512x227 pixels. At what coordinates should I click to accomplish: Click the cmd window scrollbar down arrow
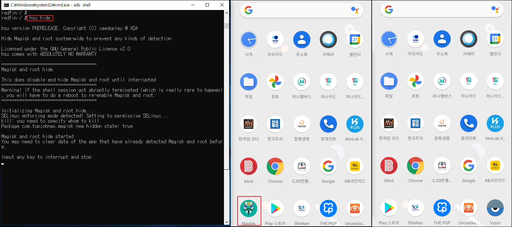coord(227,222)
